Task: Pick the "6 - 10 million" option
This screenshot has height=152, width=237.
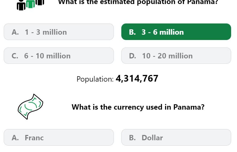Action: [59, 56]
